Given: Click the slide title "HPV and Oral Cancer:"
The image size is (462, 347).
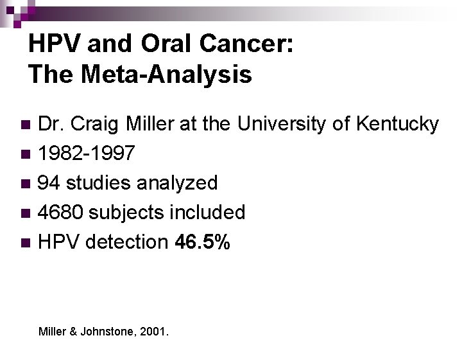Looking at the screenshot, I should pos(161,44).
